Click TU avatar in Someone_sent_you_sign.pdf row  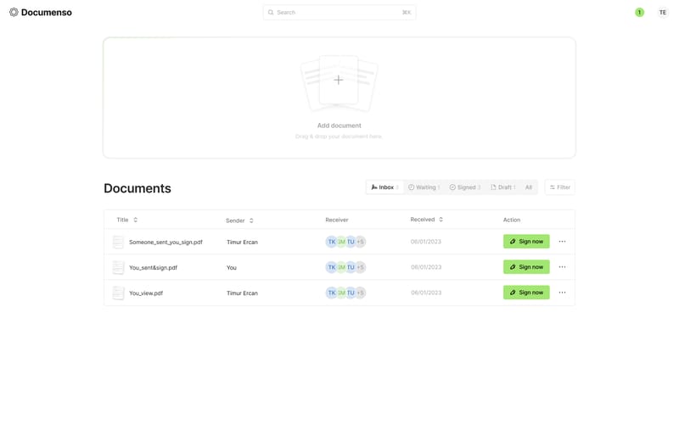click(351, 242)
